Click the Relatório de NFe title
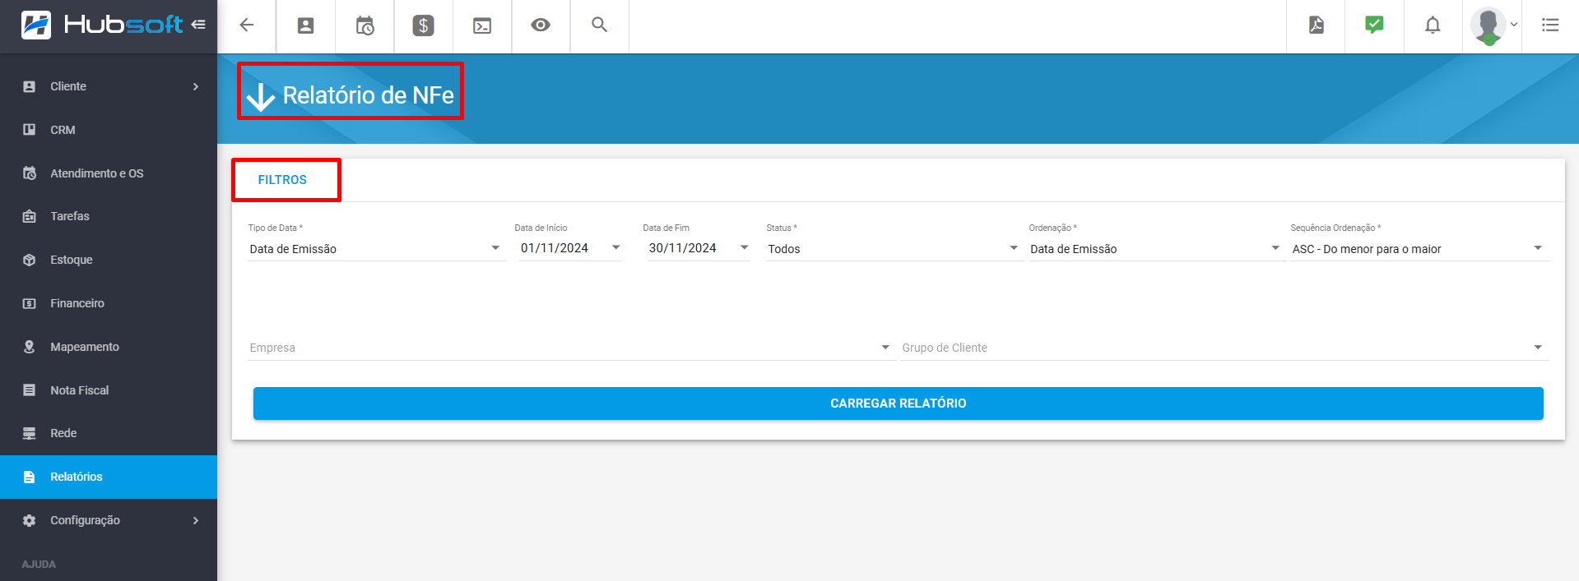The image size is (1579, 581). coord(368,95)
